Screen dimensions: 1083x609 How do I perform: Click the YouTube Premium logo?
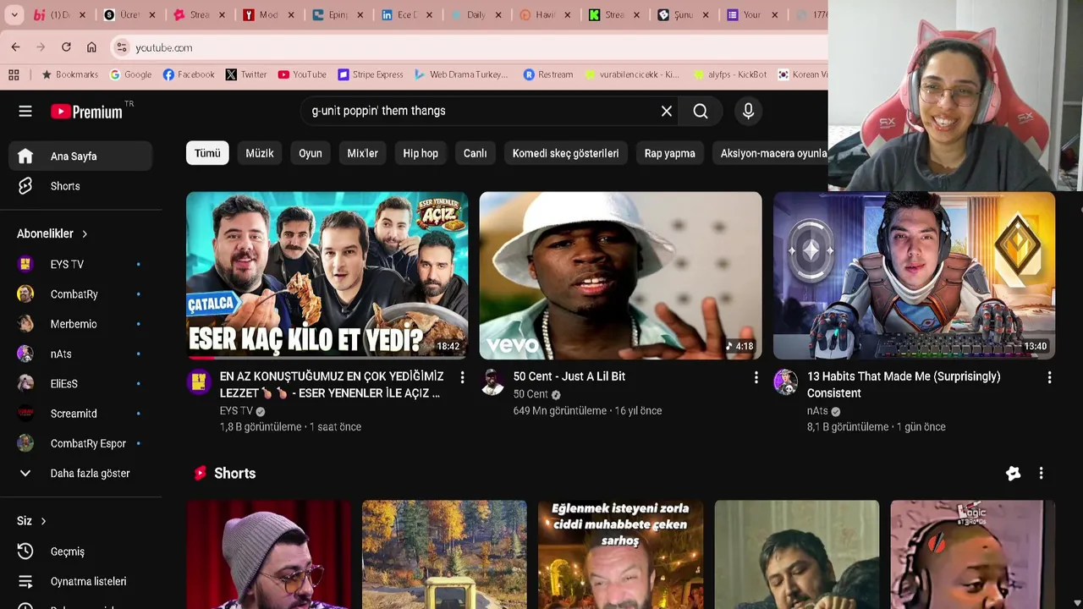[87, 112]
